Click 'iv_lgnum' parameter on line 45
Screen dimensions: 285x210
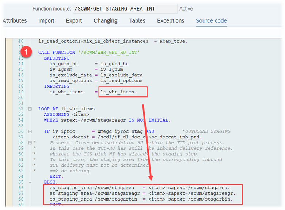tap(61, 69)
